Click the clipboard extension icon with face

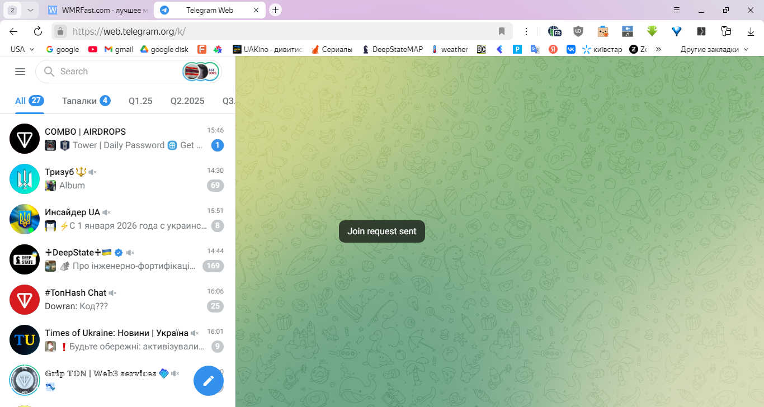pyautogui.click(x=603, y=31)
